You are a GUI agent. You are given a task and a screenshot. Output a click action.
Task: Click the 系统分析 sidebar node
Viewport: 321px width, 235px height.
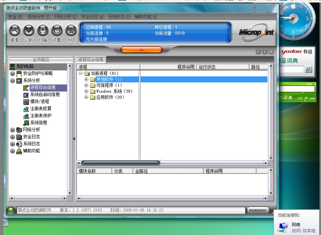pyautogui.click(x=31, y=80)
